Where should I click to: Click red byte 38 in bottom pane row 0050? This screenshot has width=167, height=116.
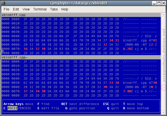(x=117, y=83)
